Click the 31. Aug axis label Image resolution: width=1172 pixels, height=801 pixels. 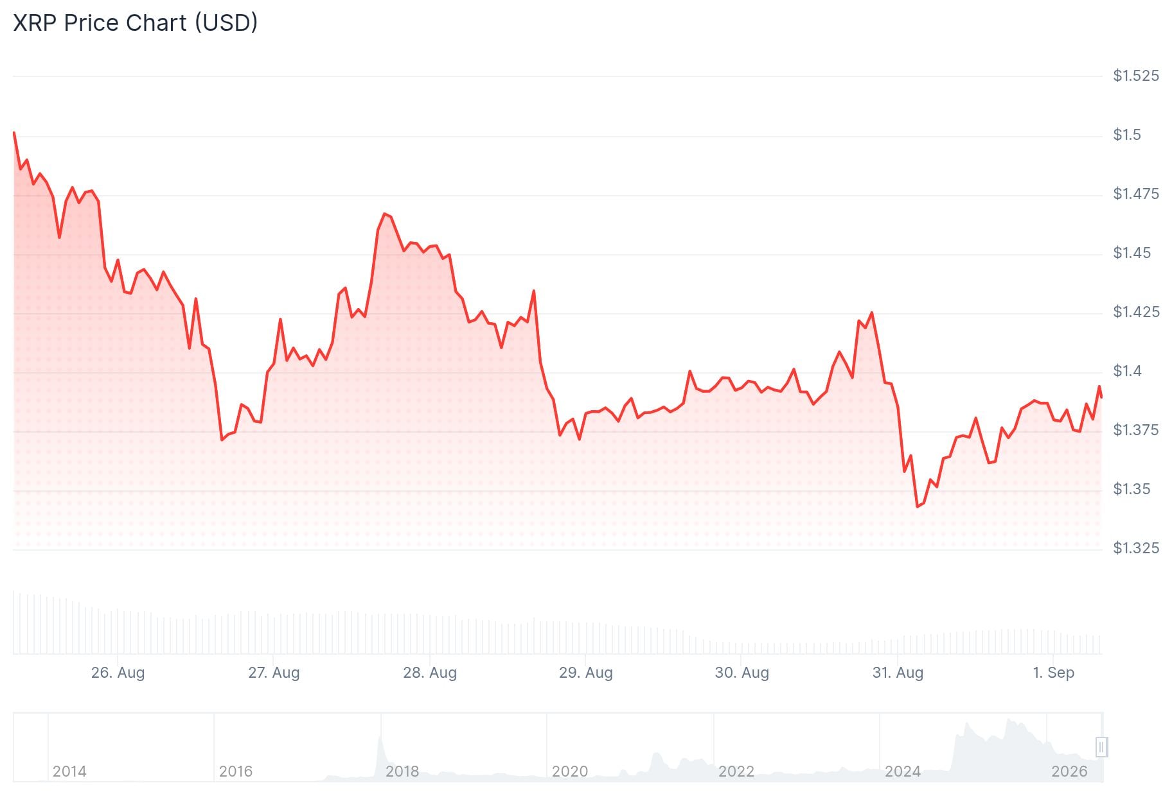898,673
